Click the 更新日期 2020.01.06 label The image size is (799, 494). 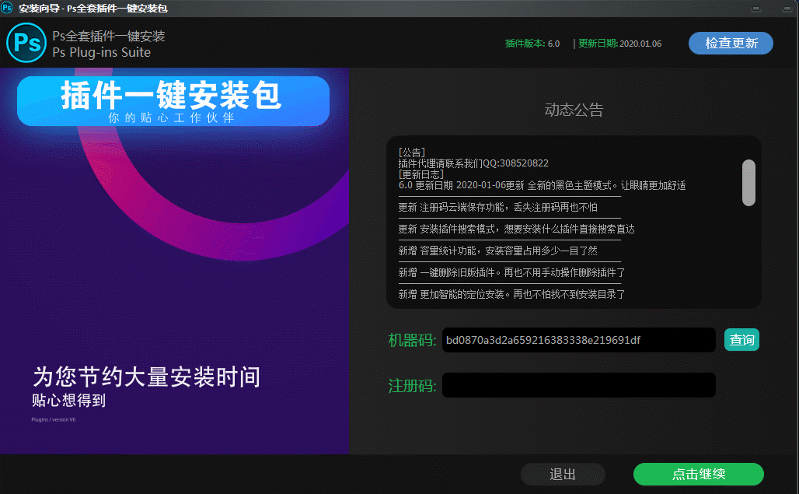click(x=619, y=44)
